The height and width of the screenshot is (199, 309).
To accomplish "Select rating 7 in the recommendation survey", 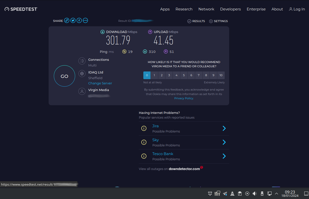I will 199,75.
